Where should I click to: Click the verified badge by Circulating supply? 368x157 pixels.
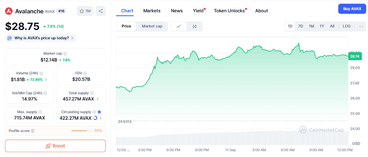point(99,112)
